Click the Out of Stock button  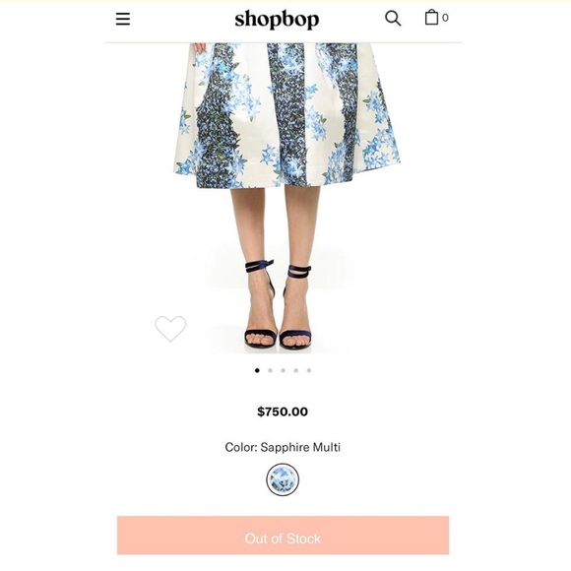tap(283, 536)
